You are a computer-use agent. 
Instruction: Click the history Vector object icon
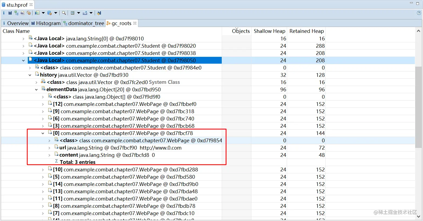pos(37,74)
